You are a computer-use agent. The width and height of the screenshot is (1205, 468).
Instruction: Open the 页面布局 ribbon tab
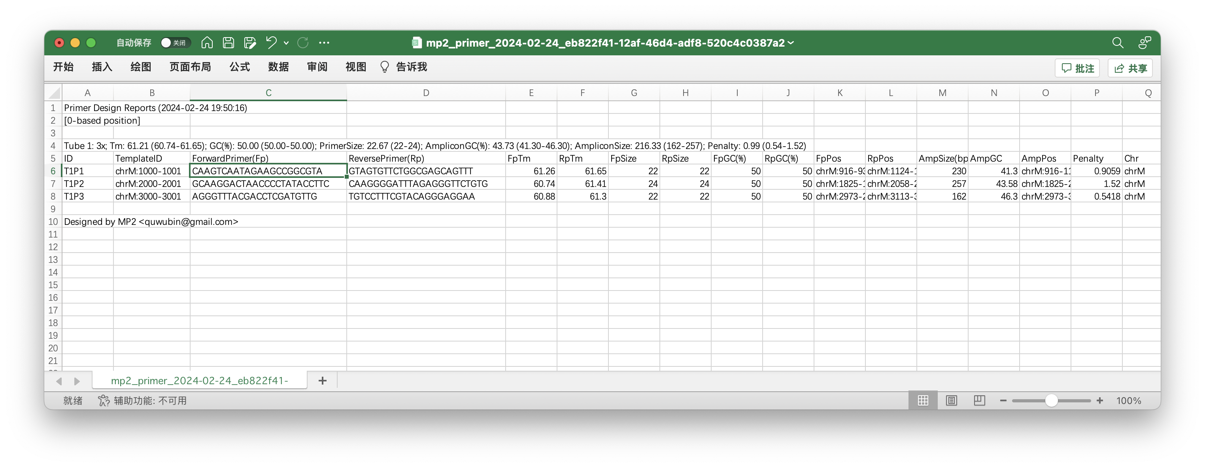(190, 67)
